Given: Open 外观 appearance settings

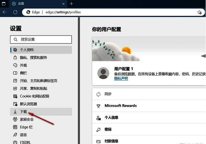Looking at the screenshot, I should point(23,65).
